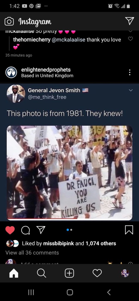View all 36 comments
139x301 pixels.
point(32,252)
